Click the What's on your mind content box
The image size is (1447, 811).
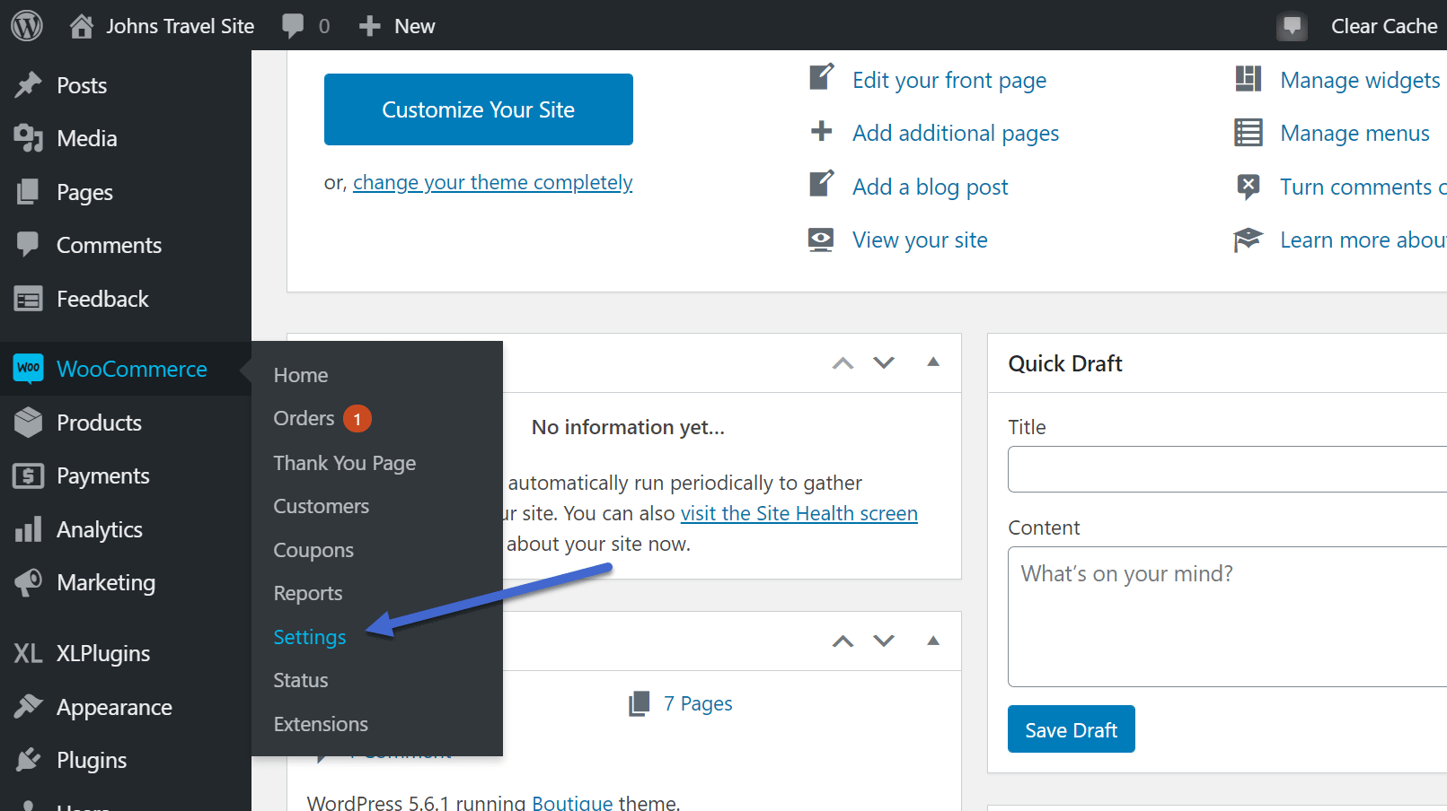click(x=1227, y=616)
